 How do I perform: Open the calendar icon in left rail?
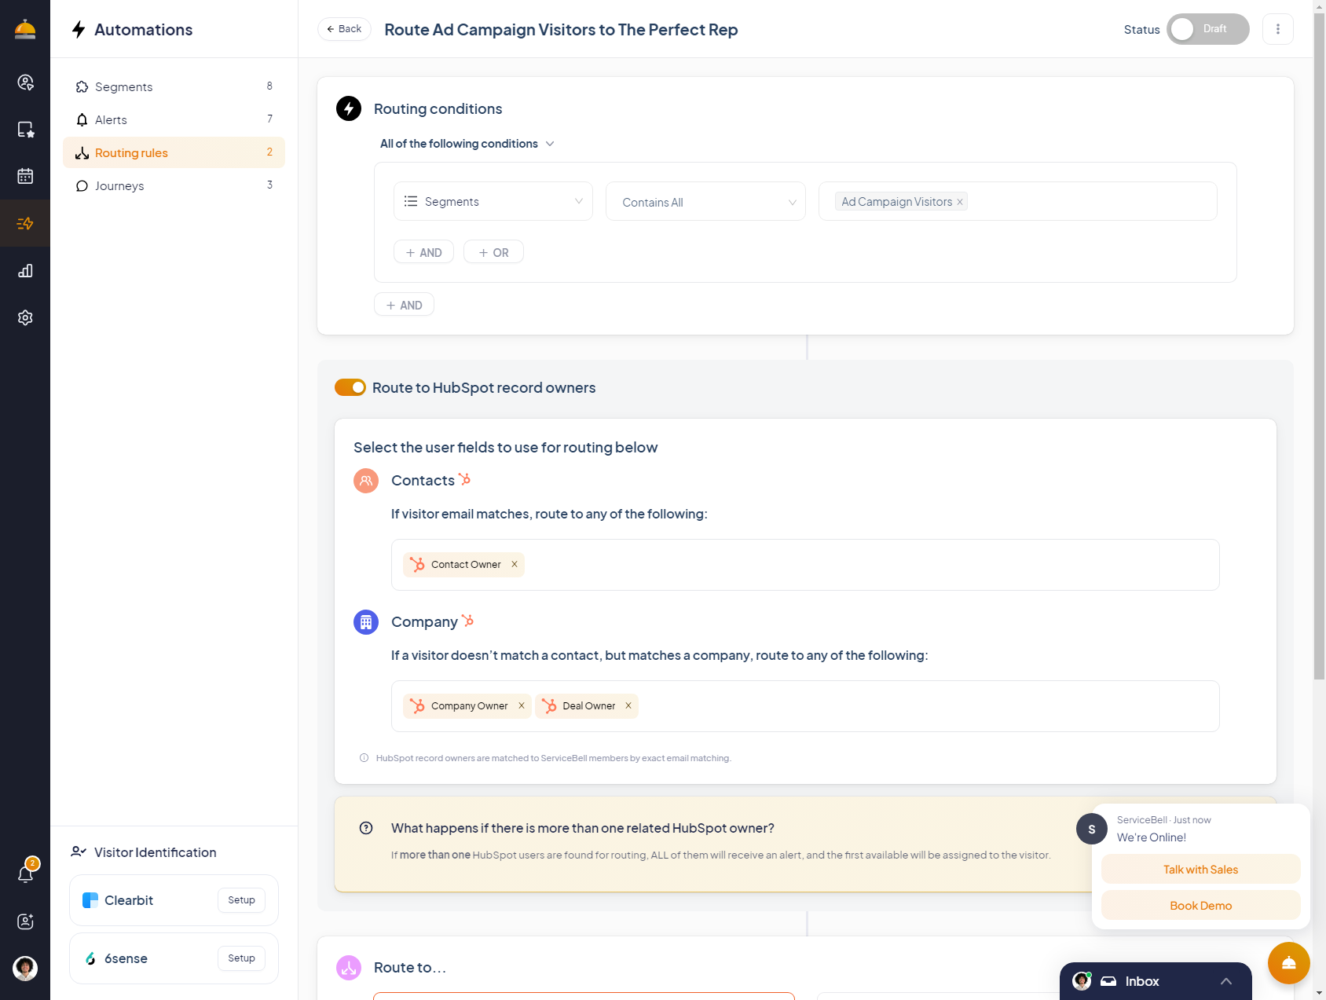click(x=25, y=176)
